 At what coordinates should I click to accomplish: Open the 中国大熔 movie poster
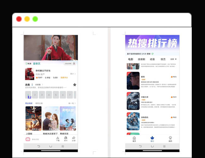(133, 101)
